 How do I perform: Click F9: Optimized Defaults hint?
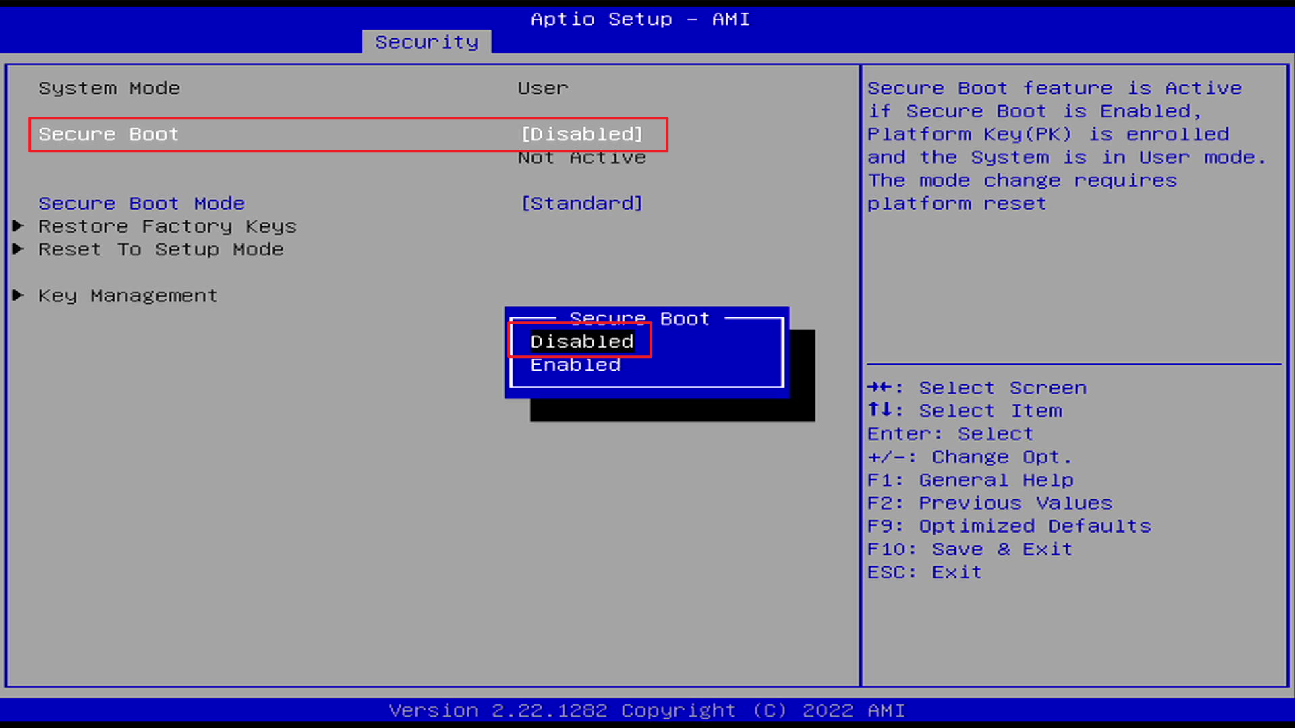(1008, 526)
